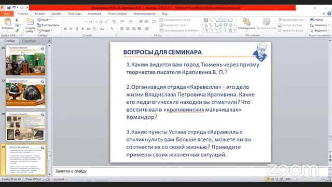Pick the five-point star shape in gallery

point(230,30)
